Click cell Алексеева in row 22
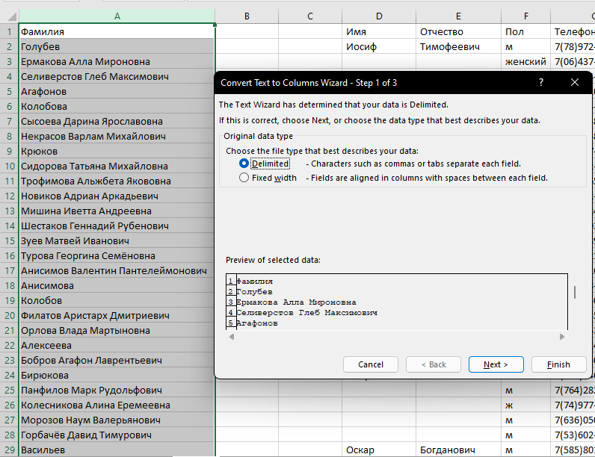595x457 pixels. 117,345
